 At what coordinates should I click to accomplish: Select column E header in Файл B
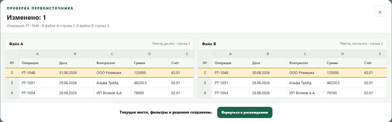(374, 54)
